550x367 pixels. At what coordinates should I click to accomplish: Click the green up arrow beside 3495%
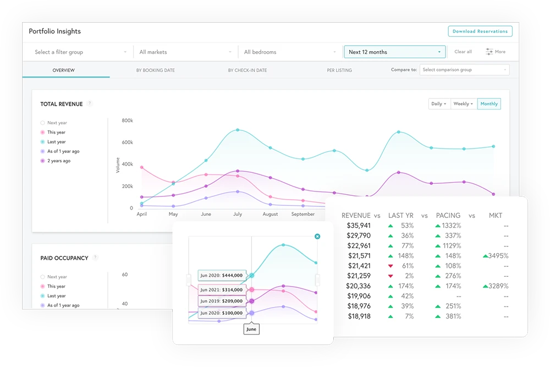485,256
